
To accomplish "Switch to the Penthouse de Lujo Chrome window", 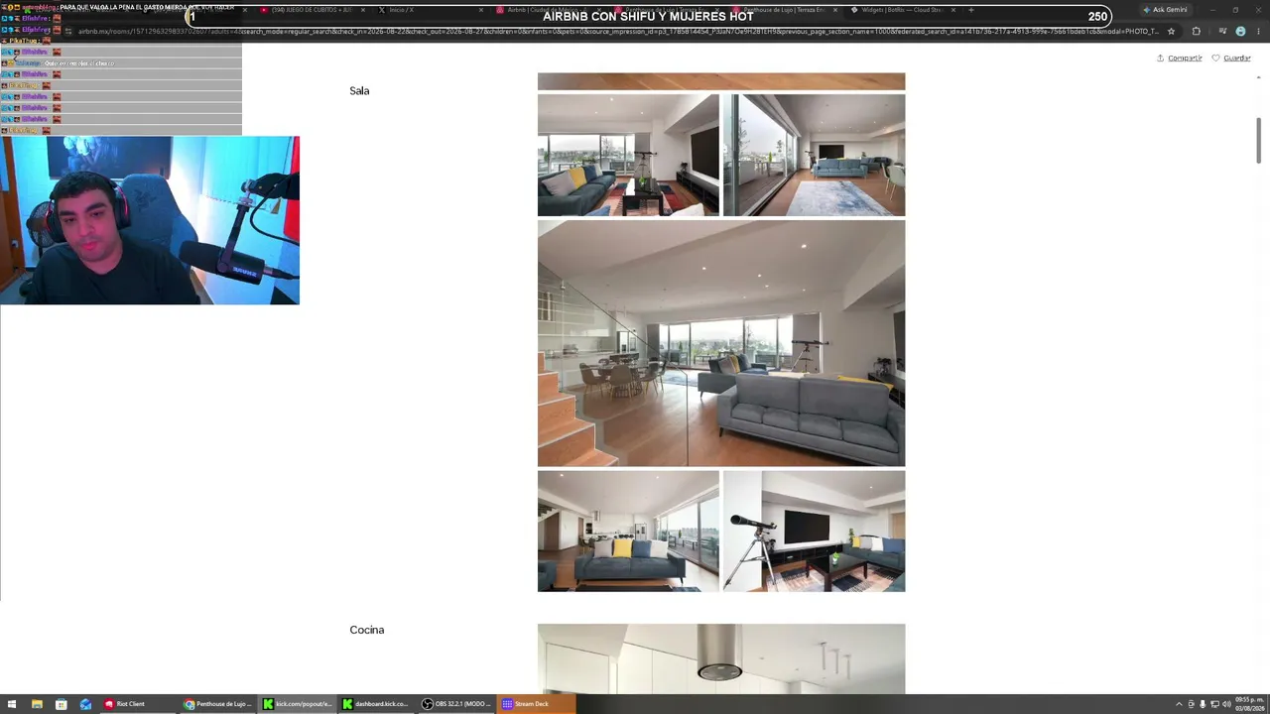I will click(218, 704).
